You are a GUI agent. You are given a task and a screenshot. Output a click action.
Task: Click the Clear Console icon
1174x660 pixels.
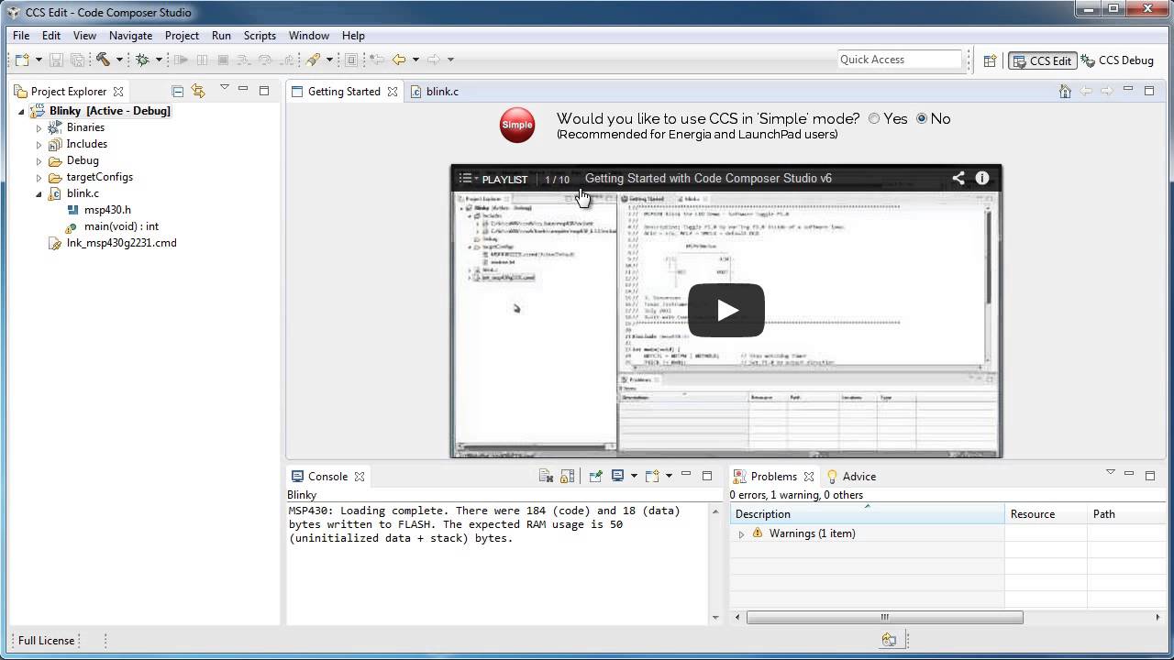click(546, 476)
